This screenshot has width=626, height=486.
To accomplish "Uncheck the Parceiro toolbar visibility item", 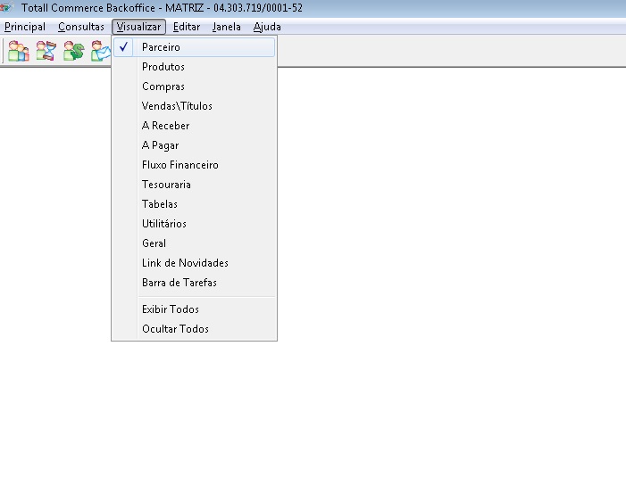I will click(194, 47).
